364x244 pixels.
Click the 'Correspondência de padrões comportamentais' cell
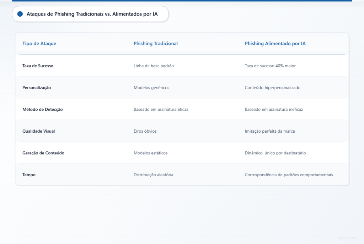[x=289, y=175]
